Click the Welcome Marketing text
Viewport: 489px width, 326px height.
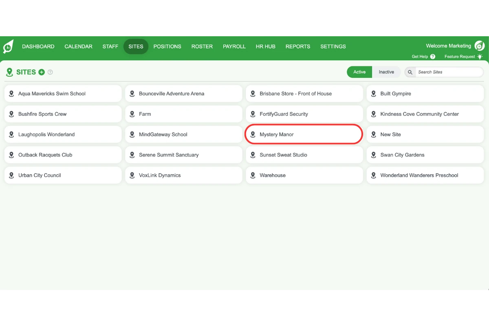click(448, 46)
